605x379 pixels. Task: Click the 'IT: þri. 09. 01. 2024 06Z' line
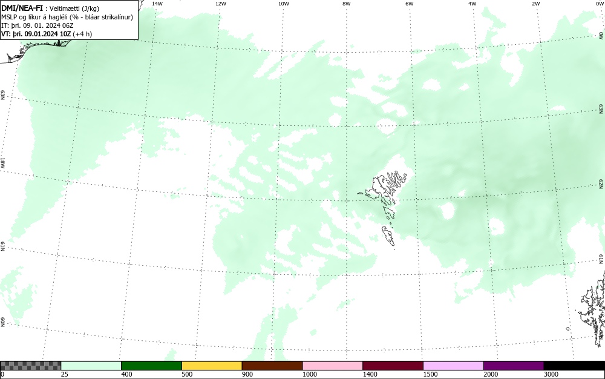click(x=38, y=25)
